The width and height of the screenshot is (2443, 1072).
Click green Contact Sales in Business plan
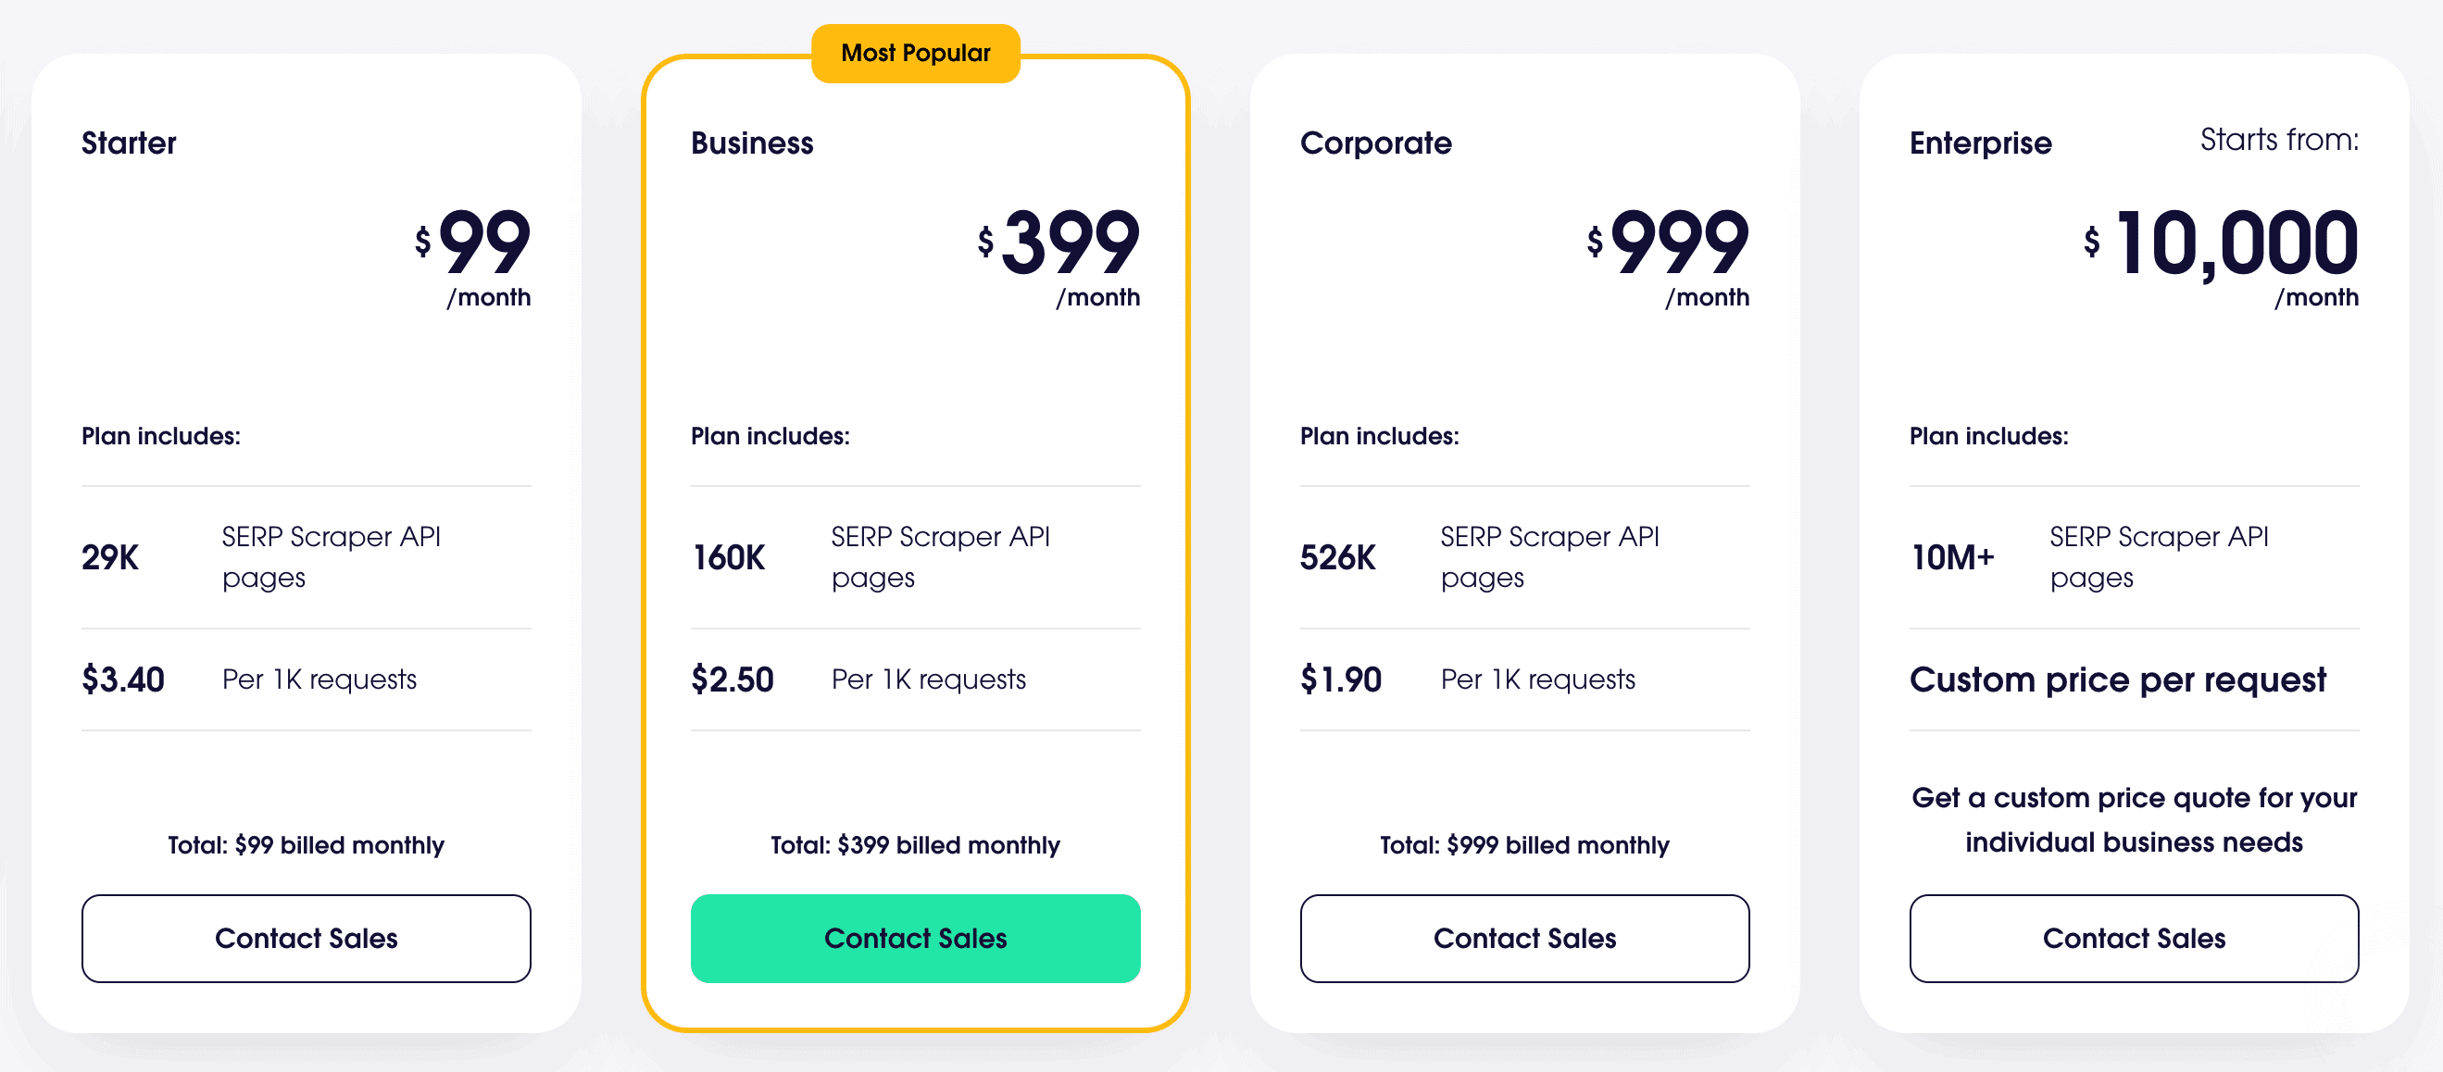(x=915, y=938)
